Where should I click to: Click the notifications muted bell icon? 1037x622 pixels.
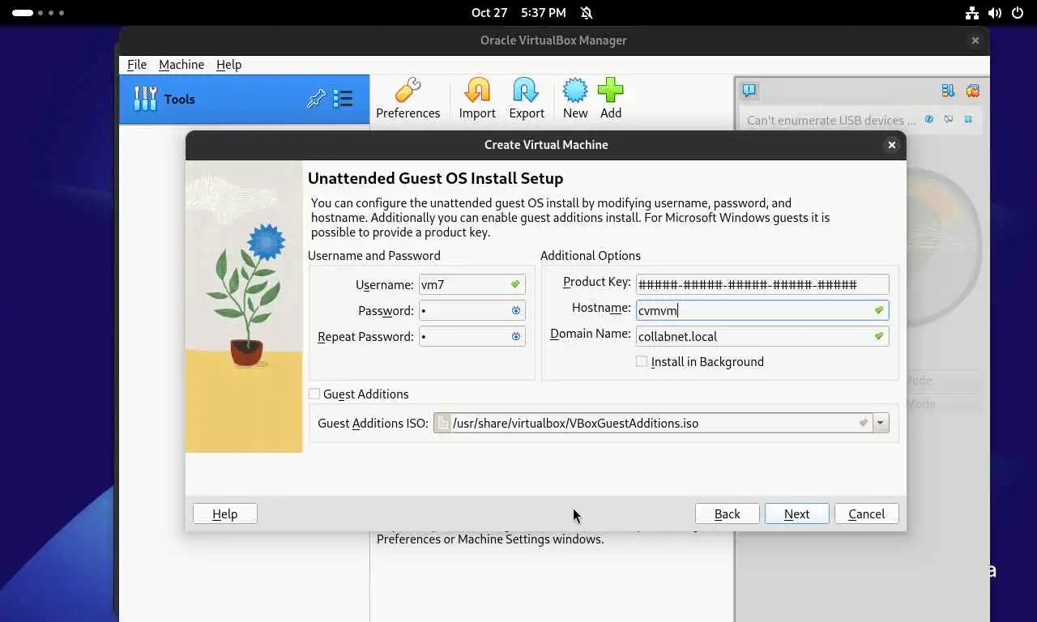587,13
